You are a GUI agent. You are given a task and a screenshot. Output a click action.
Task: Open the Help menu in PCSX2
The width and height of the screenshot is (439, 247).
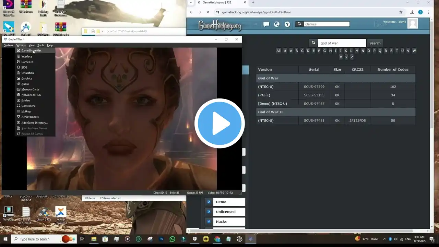coord(50,45)
